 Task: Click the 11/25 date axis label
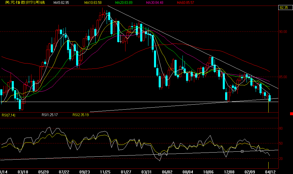105,172
